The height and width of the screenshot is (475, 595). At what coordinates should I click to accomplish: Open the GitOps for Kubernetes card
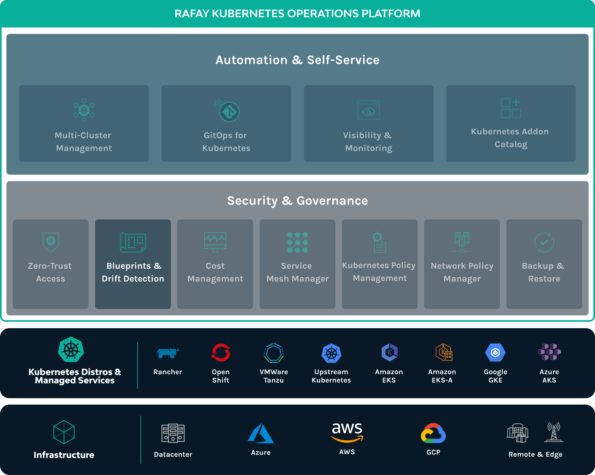(x=226, y=123)
